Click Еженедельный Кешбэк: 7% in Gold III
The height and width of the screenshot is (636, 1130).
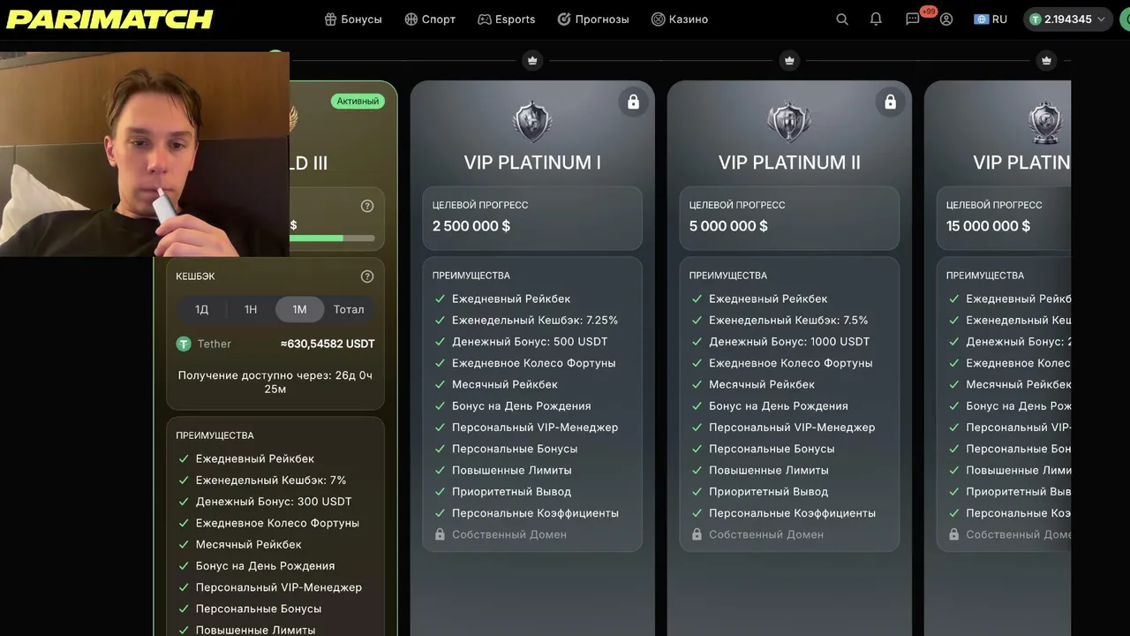pos(271,480)
